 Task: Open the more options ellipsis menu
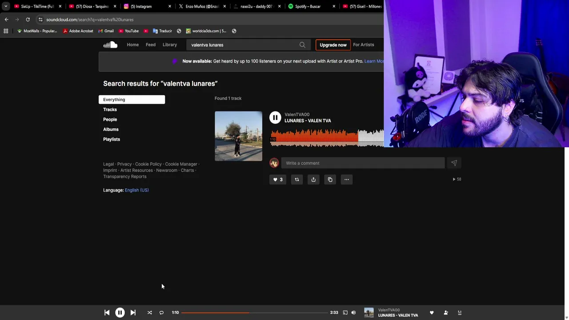click(x=347, y=180)
